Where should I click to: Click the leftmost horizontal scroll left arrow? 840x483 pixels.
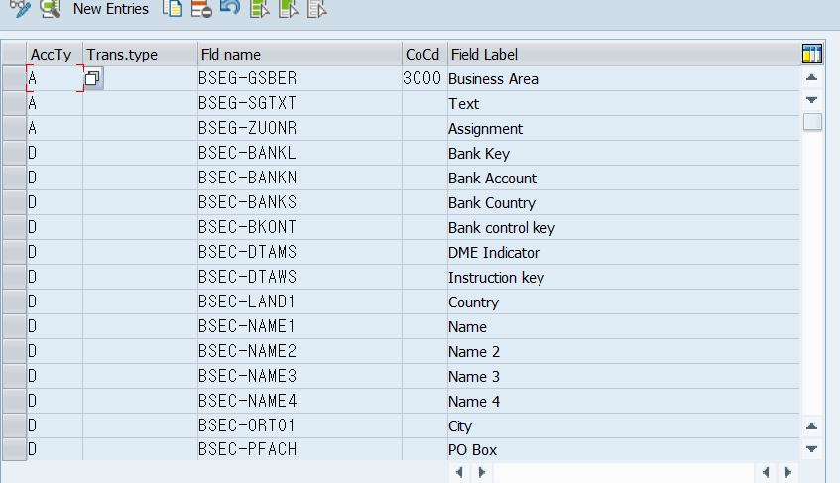coord(459,472)
